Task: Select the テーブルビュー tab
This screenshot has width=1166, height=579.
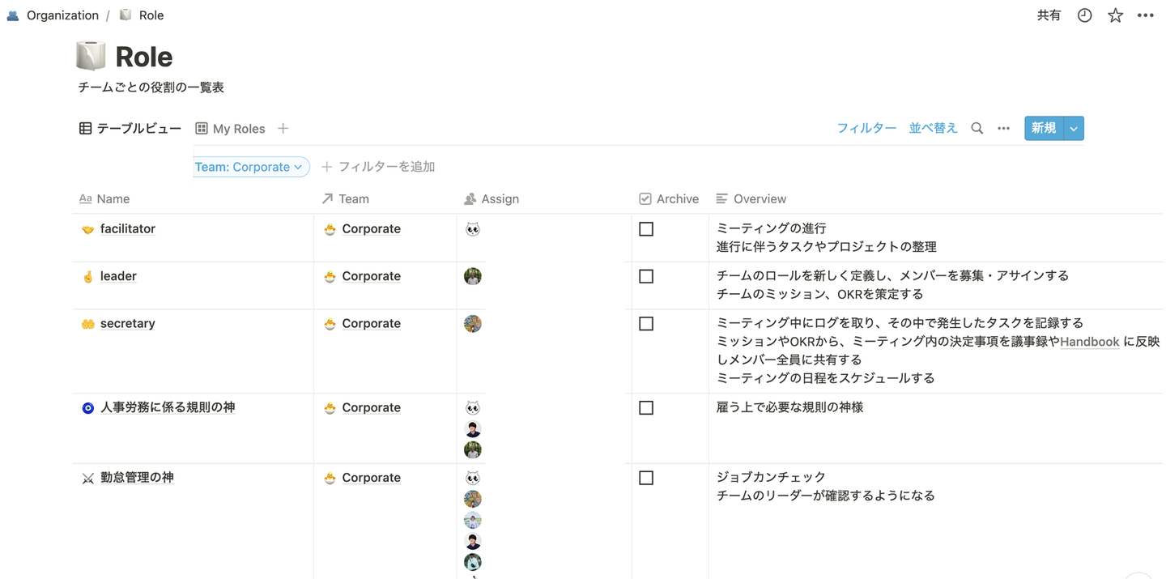Action: pyautogui.click(x=130, y=128)
